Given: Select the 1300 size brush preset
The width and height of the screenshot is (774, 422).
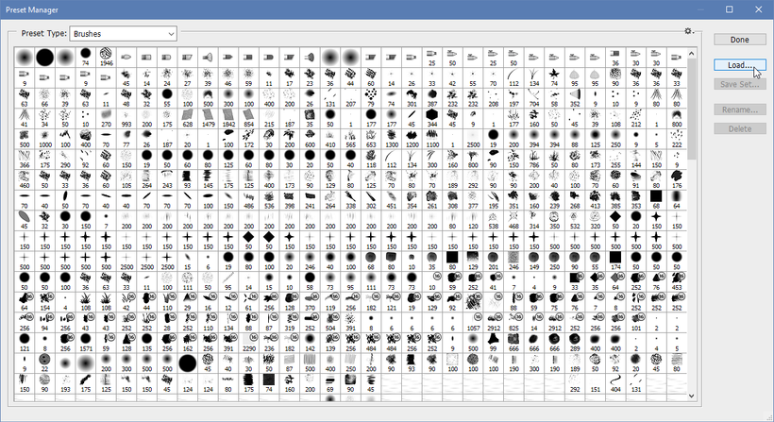Looking at the screenshot, I should click(392, 139).
